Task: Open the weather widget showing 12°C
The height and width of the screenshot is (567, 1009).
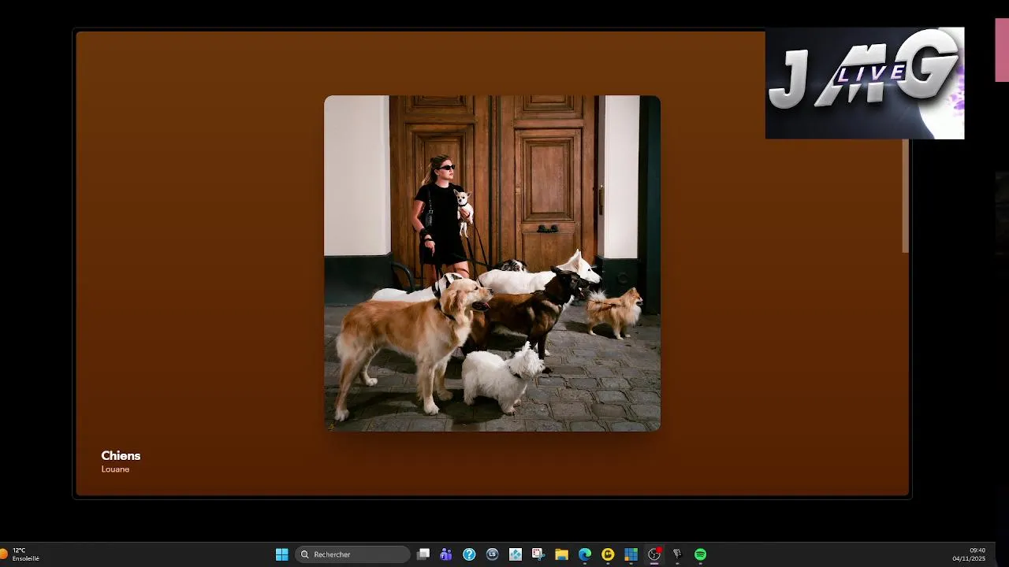Action: 20,554
